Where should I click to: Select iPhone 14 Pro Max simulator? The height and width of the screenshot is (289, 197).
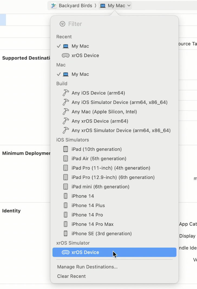114,224
